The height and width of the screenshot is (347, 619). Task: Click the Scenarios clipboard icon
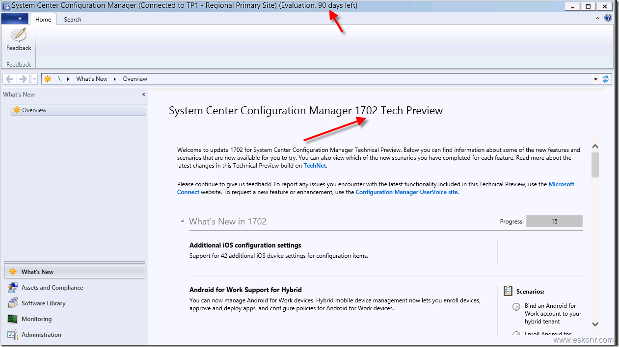tap(508, 291)
